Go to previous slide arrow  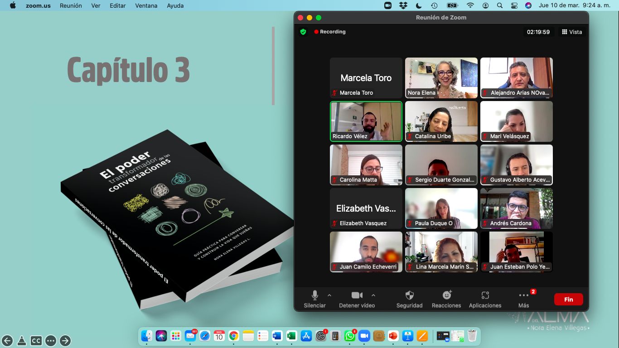click(x=7, y=341)
